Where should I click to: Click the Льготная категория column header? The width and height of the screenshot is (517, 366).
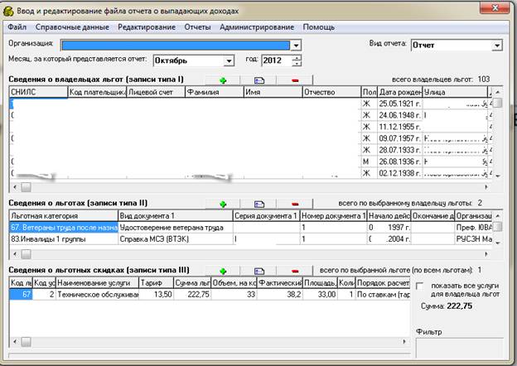point(64,216)
